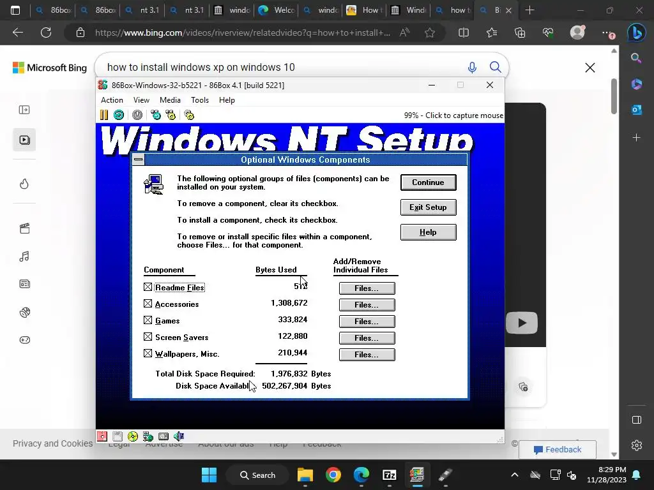Add video to collection icon
654x490 pixels.
pos(523,387)
